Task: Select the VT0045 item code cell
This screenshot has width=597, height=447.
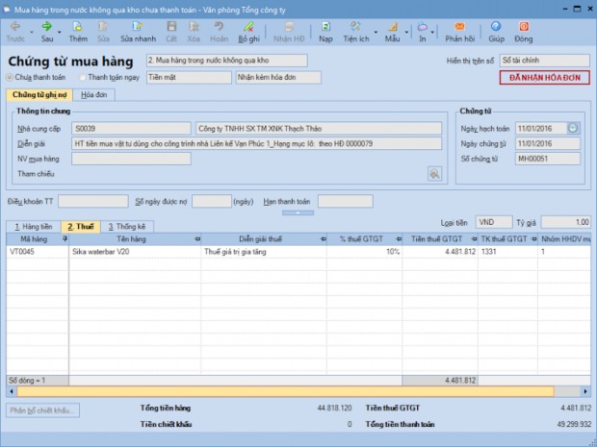Action: pos(38,252)
